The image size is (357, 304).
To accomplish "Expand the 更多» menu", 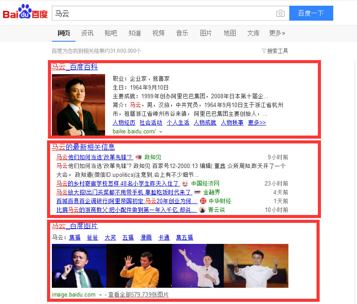I will point(277,33).
